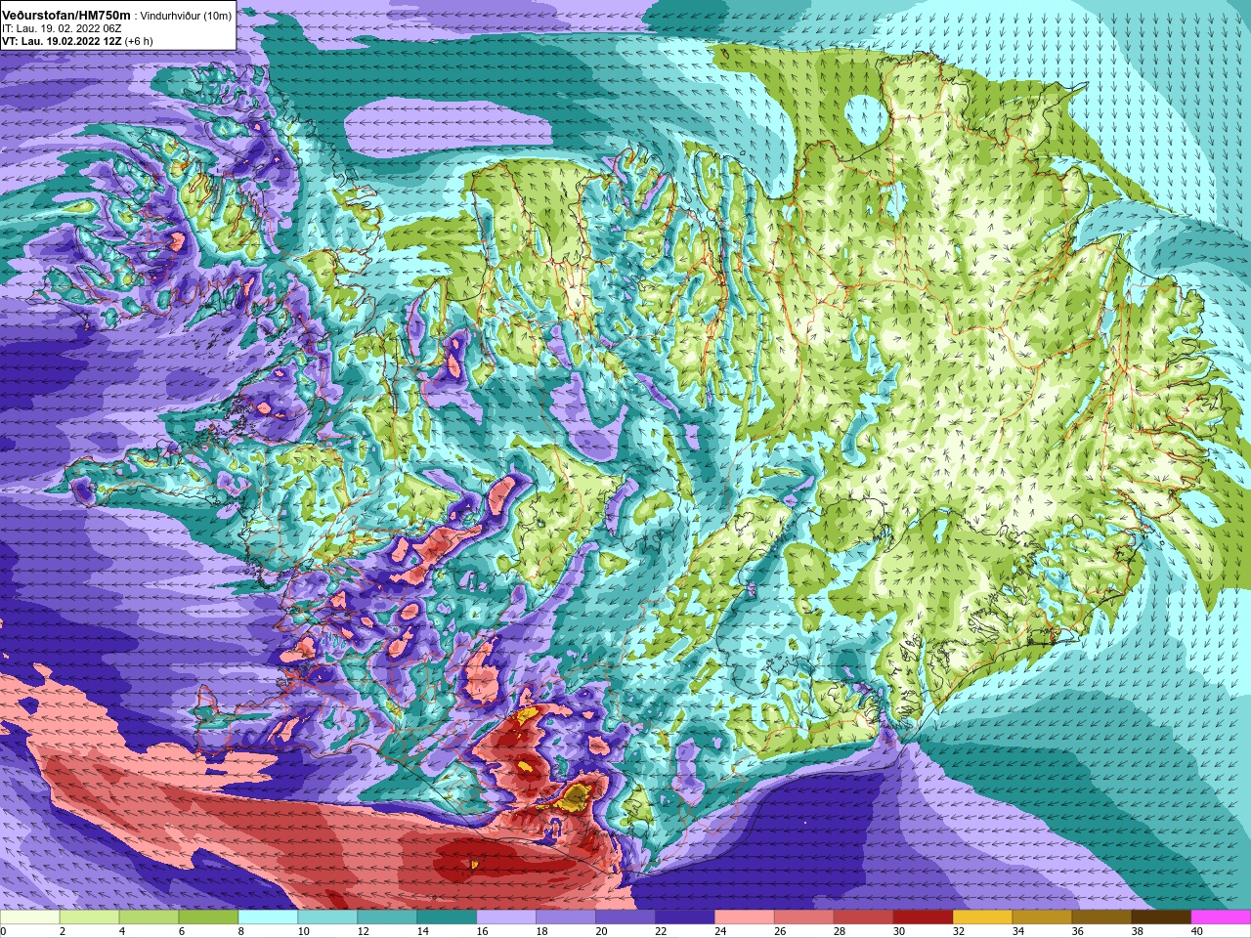Select the purple 20–22 legend swatch
Image resolution: width=1251 pixels, height=938 pixels.
(626, 917)
